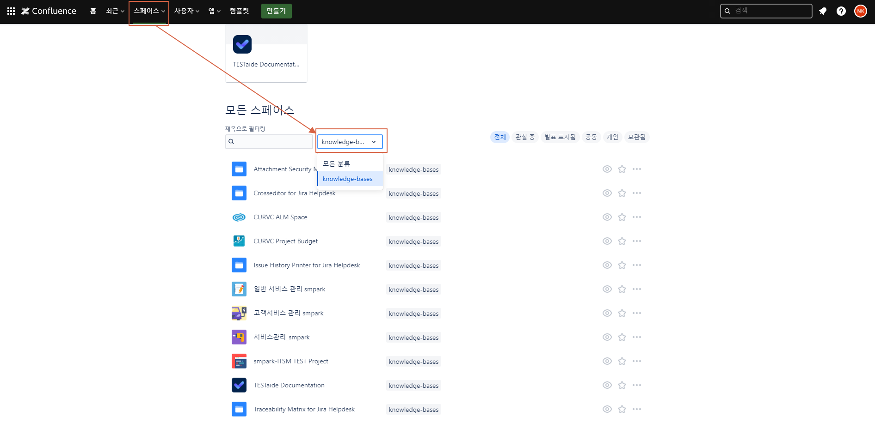Click the Attachment Security space folder icon
This screenshot has height=428, width=875.
point(239,169)
